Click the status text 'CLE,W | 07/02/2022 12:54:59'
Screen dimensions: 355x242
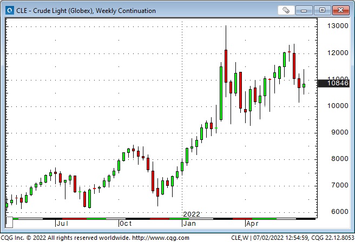269,238
